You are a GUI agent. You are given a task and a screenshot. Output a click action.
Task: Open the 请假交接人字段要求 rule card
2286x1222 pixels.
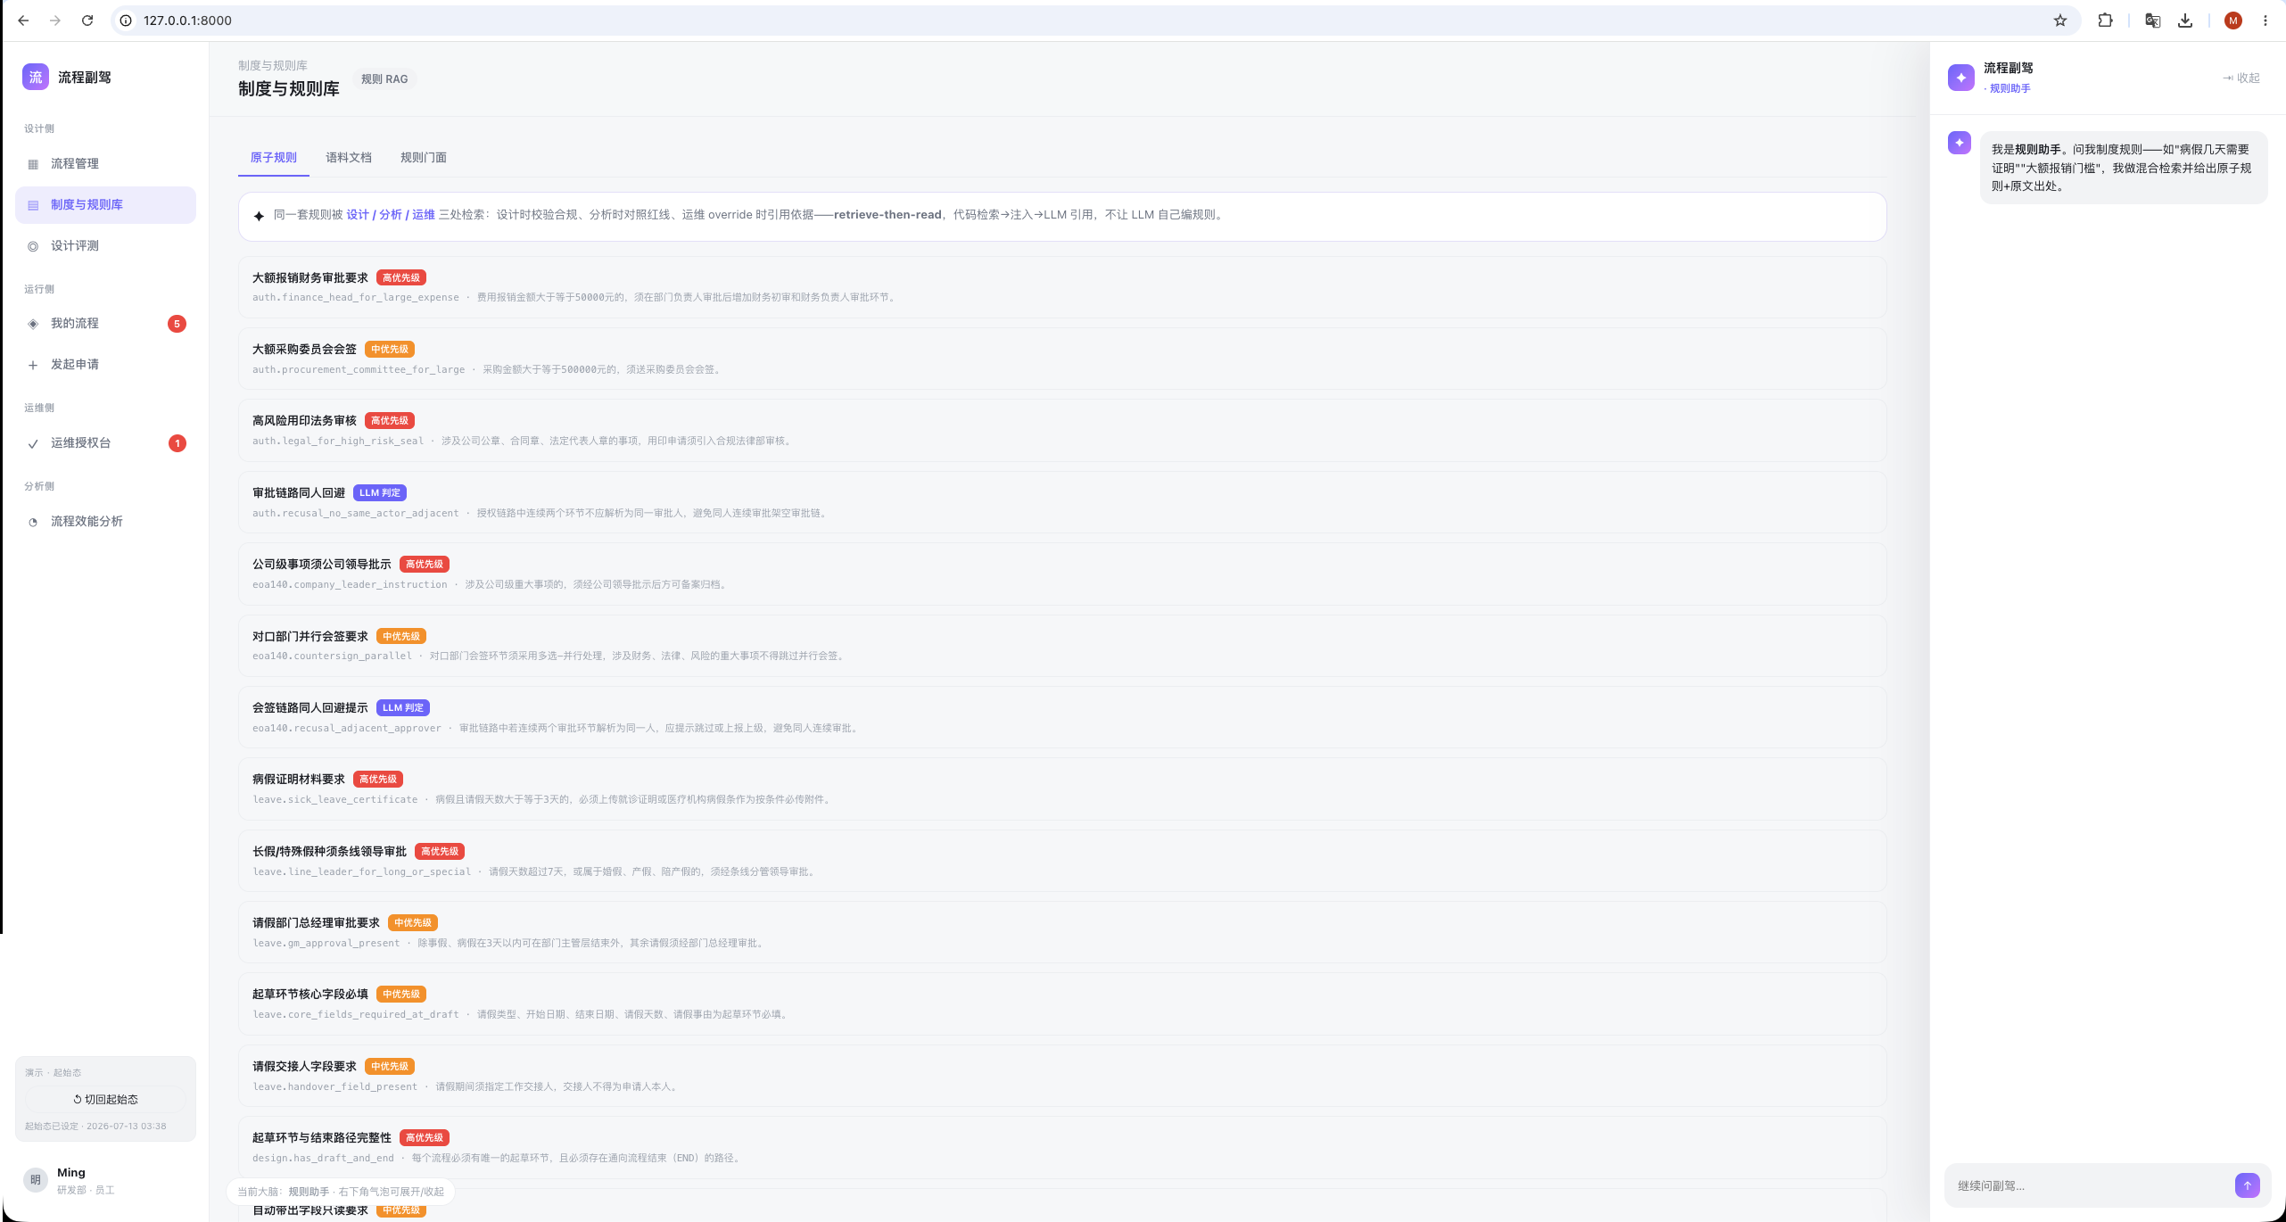coord(1061,1076)
